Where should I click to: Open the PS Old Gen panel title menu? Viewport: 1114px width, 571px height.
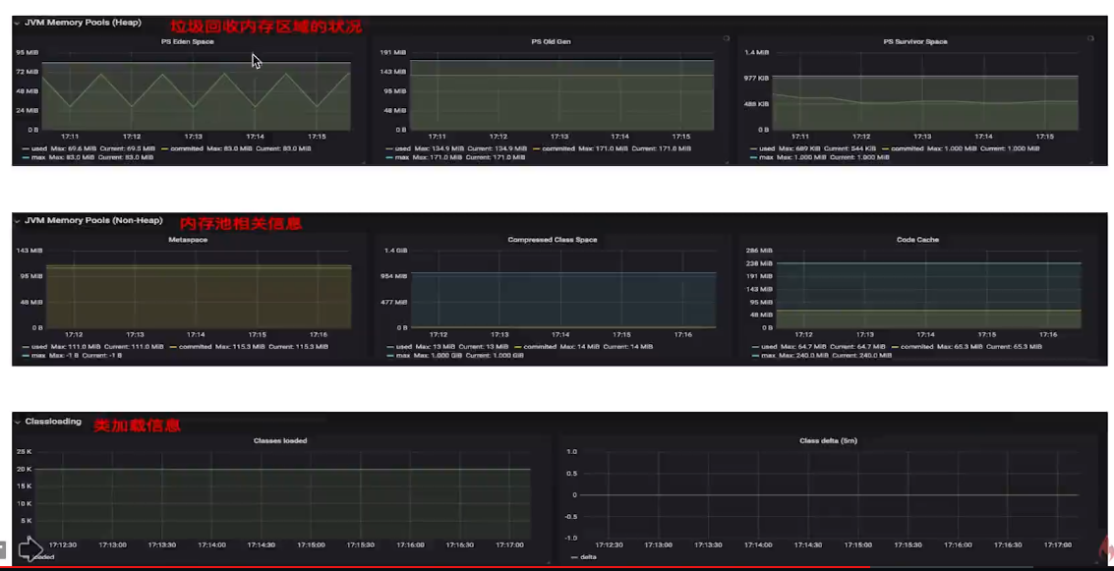pos(552,42)
